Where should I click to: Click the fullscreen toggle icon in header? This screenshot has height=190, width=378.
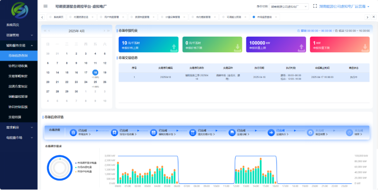tap(314, 6)
